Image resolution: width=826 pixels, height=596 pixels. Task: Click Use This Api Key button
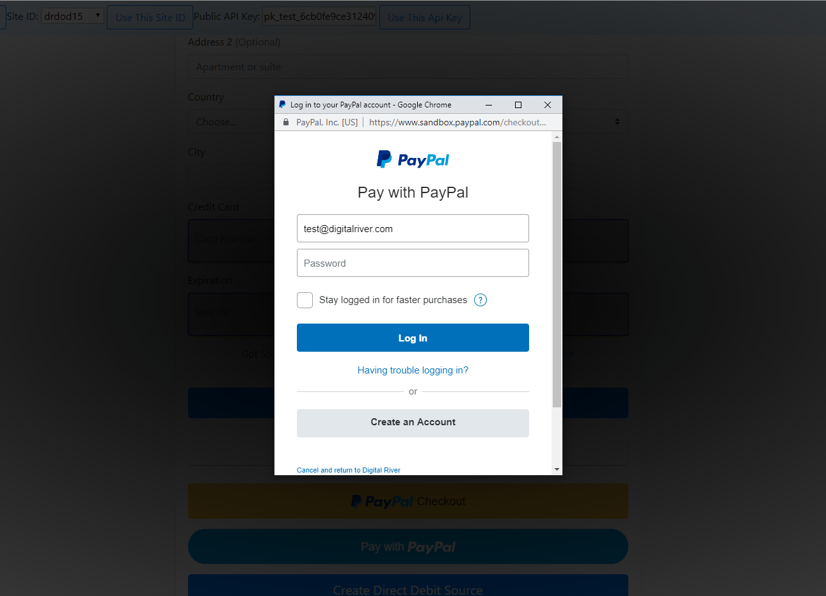(425, 17)
